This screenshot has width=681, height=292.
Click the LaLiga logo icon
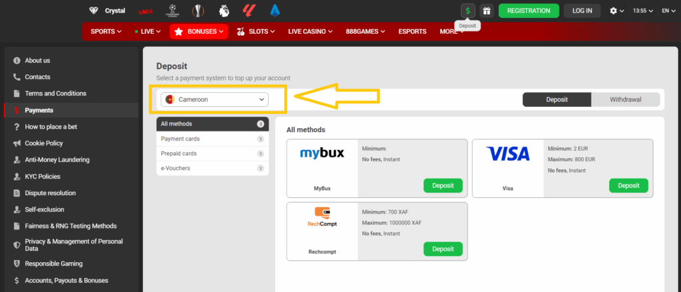click(249, 11)
